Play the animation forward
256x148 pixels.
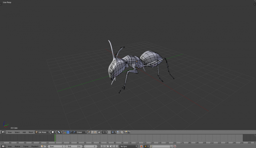tap(111, 146)
